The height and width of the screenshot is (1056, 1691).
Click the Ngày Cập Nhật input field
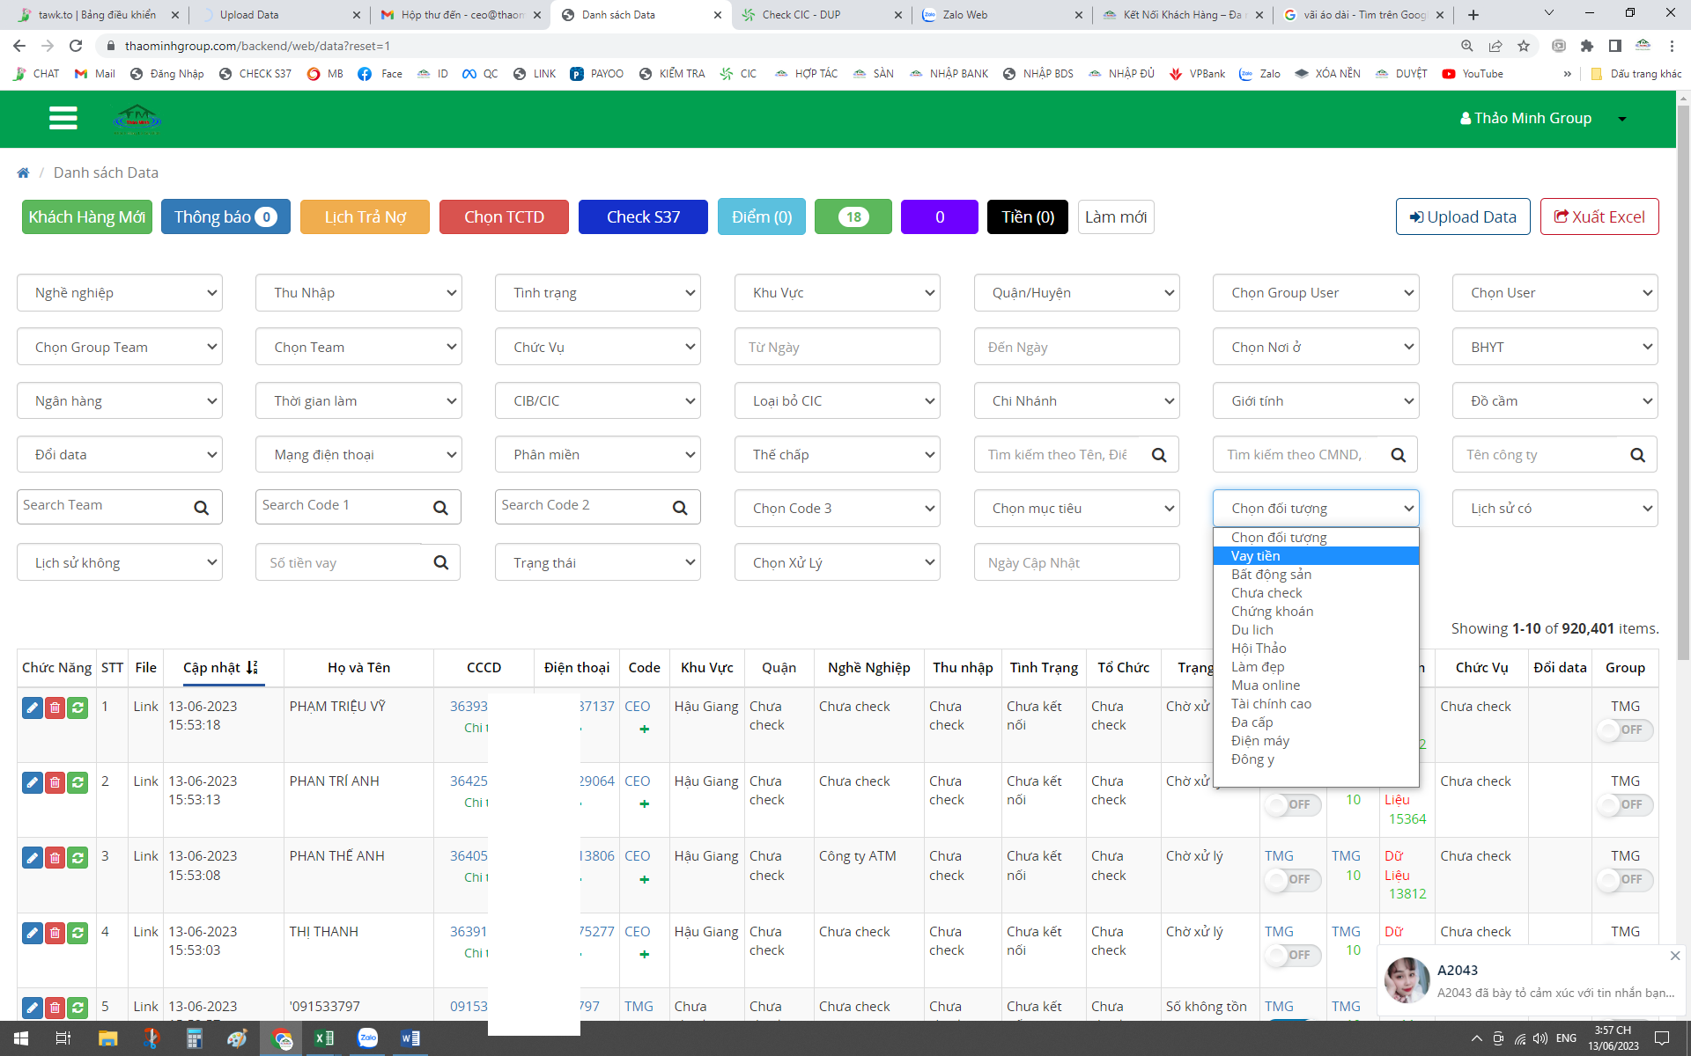coord(1076,562)
